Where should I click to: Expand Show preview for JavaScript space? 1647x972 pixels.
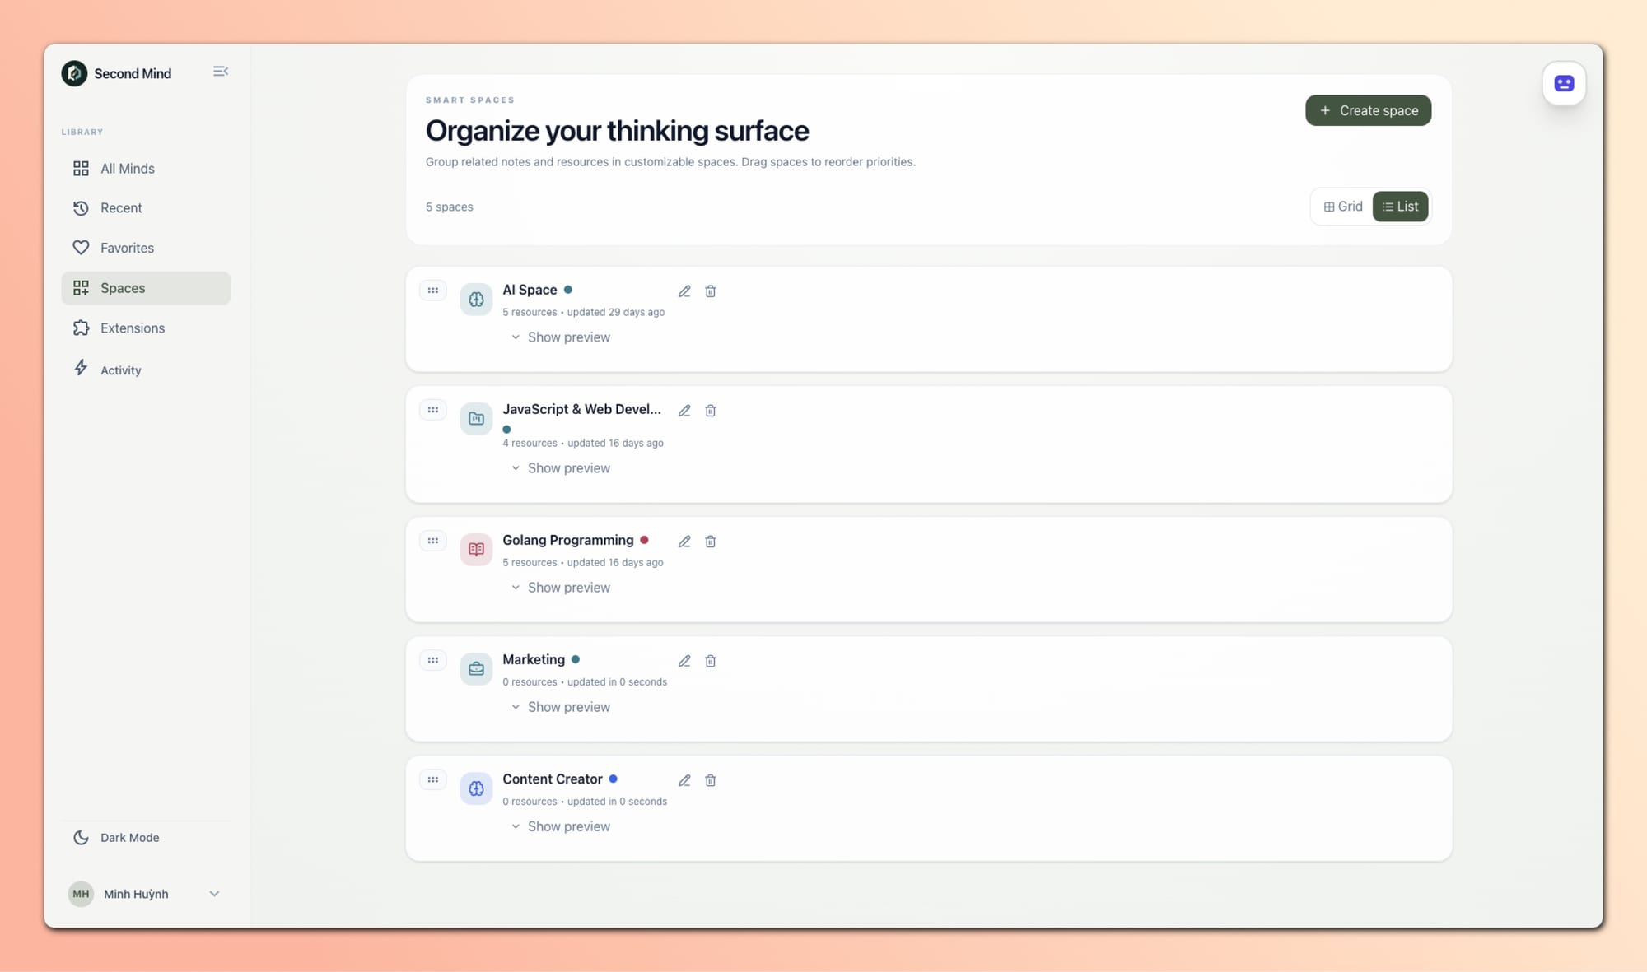coord(561,468)
